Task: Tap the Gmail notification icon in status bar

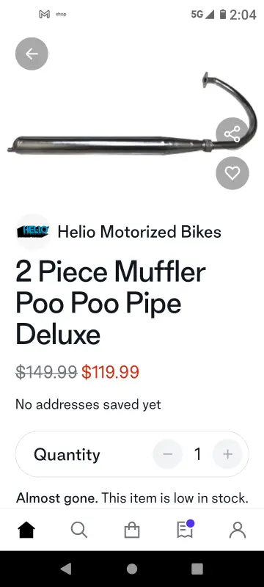Action: click(45, 14)
